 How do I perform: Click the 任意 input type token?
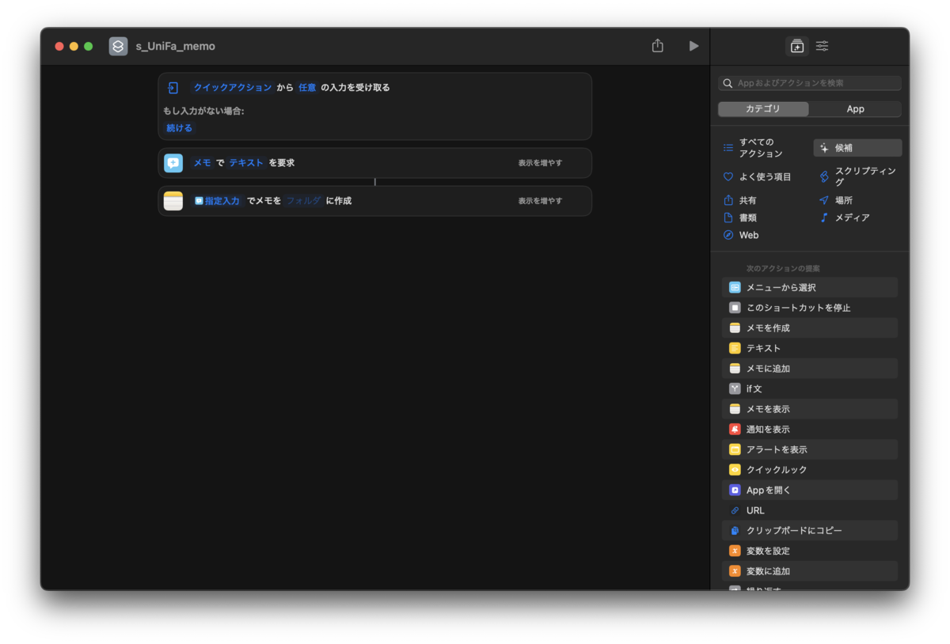pyautogui.click(x=307, y=88)
